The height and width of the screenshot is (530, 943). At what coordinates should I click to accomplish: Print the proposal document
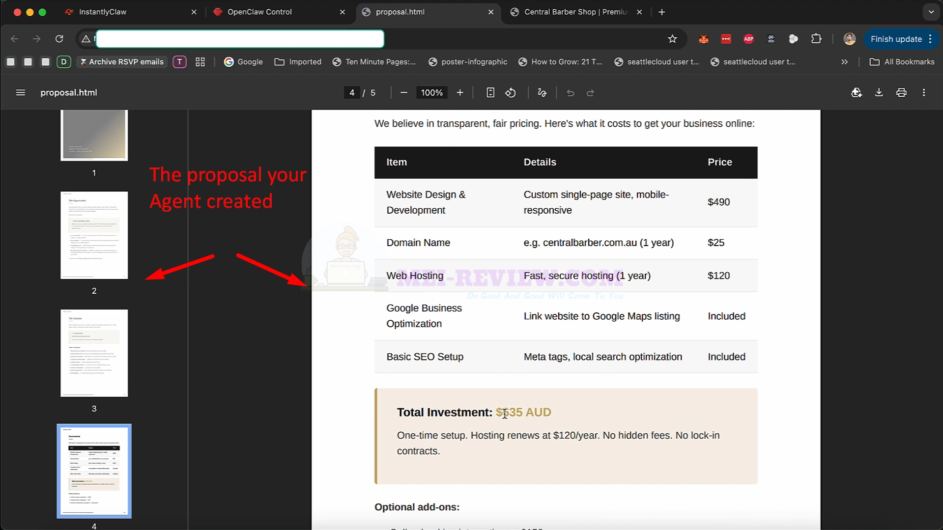(x=901, y=92)
